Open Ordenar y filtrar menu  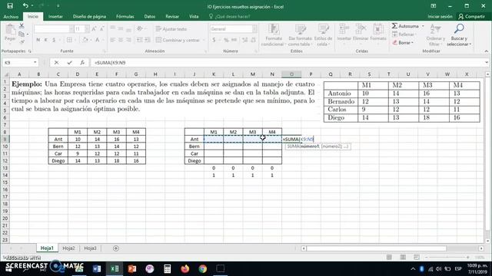436,35
